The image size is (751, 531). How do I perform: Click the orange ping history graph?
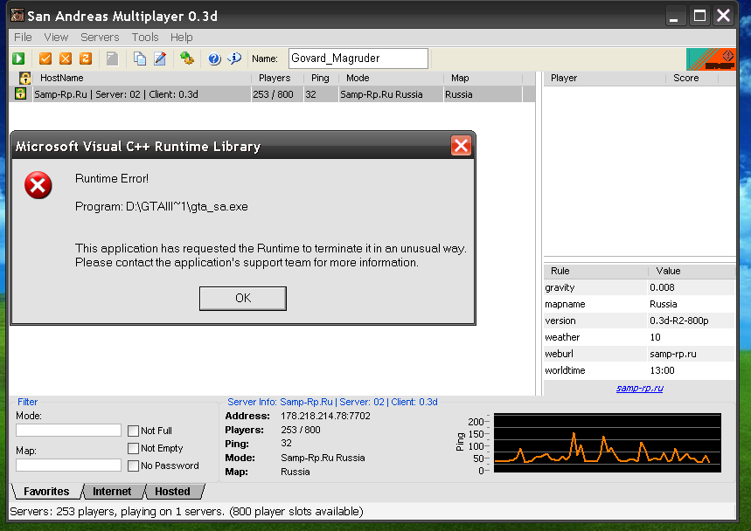pos(608,443)
